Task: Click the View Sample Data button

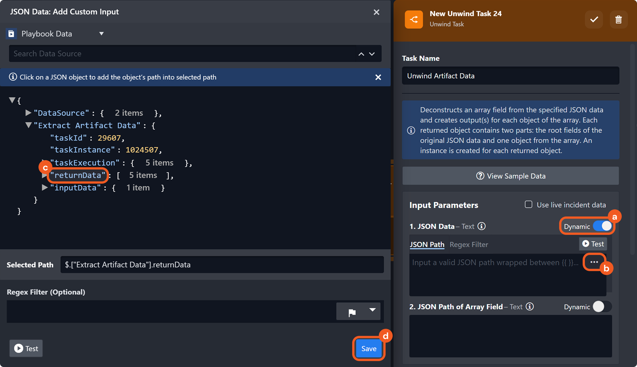Action: [510, 176]
